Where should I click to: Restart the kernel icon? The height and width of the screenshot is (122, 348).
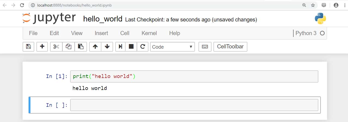(x=142, y=46)
